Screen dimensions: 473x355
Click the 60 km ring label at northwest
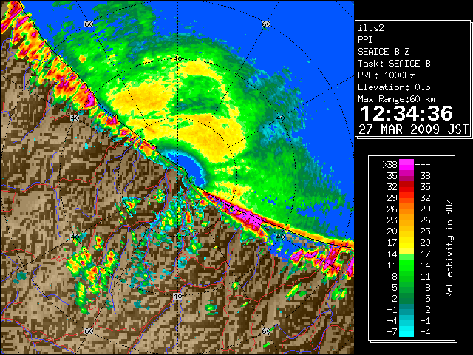(89, 24)
